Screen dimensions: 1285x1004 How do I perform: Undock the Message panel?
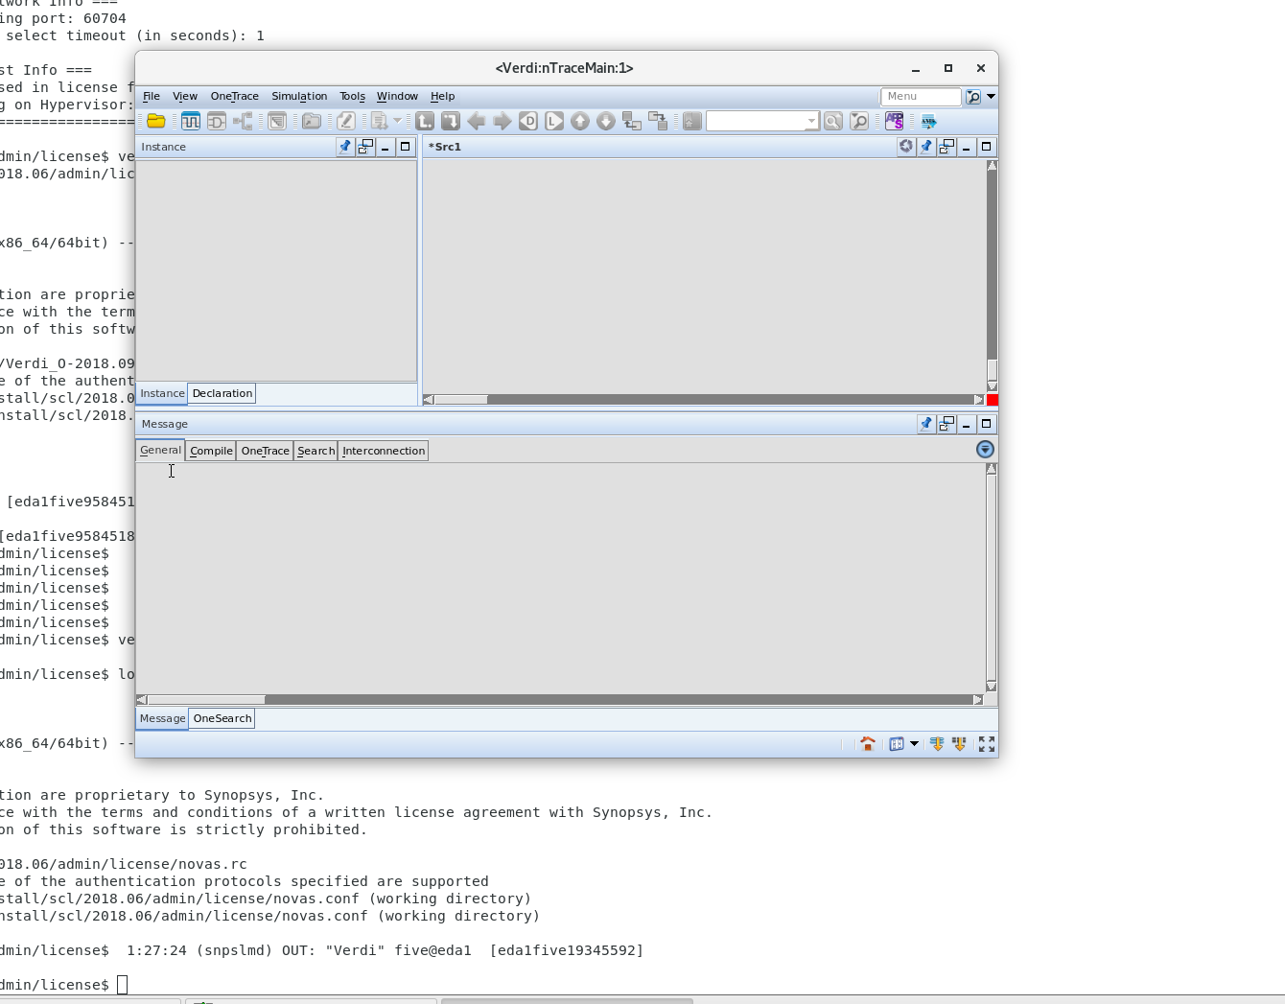coord(946,424)
